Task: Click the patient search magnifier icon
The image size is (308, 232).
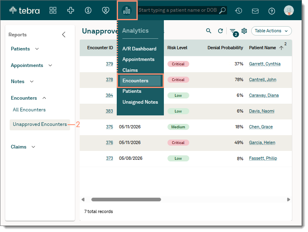Action: point(222,10)
